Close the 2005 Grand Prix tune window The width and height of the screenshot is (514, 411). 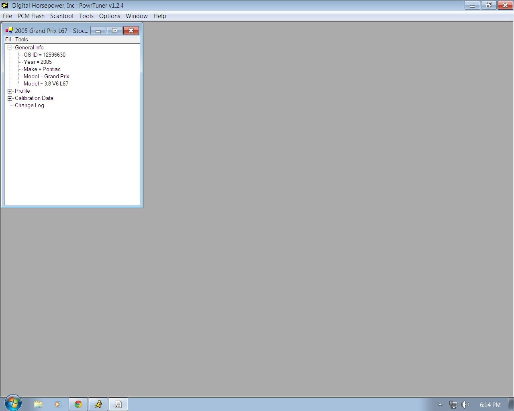[x=131, y=31]
